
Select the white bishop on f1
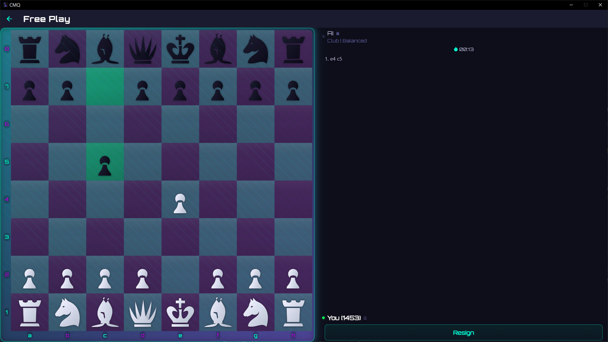(x=218, y=312)
